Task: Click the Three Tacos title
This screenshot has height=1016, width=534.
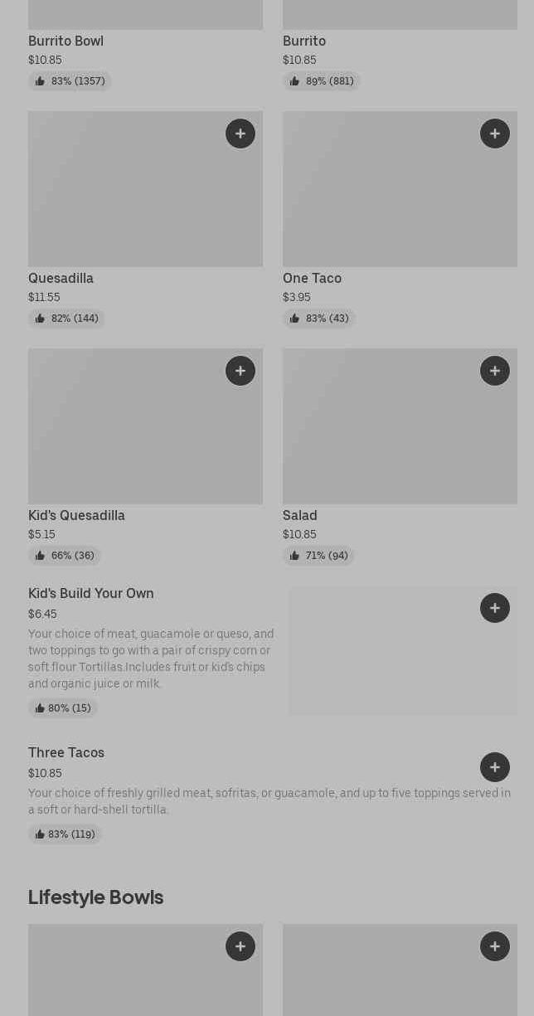Action: 66,752
